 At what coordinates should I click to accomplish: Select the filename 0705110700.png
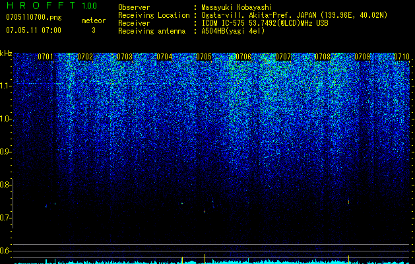coord(34,17)
